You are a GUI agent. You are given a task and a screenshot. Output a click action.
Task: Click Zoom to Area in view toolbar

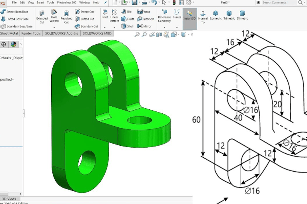pyautogui.click(x=144, y=34)
